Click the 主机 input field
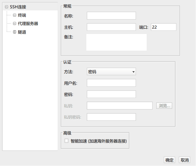This screenshot has width=196, height=166. click(x=111, y=27)
